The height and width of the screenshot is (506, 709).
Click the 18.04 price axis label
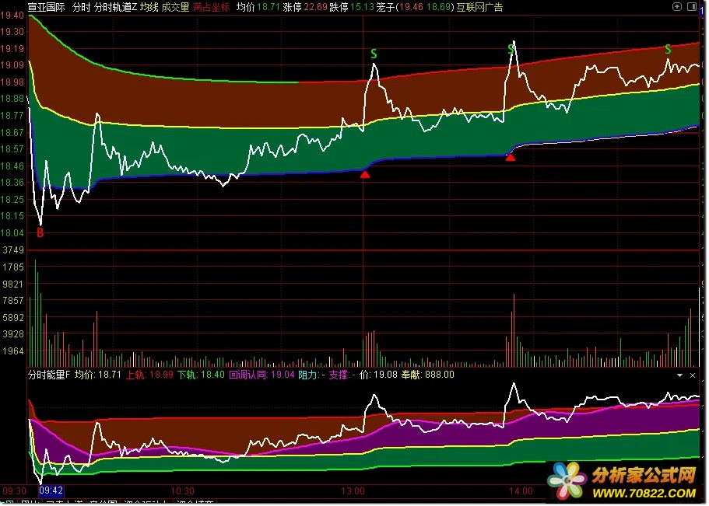click(12, 233)
